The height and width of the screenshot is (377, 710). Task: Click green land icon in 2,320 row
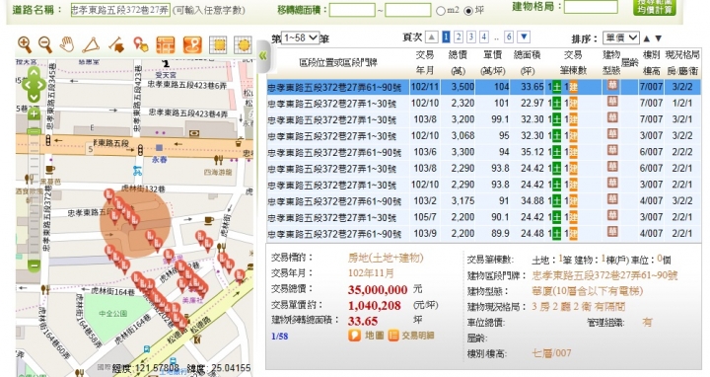(556, 104)
